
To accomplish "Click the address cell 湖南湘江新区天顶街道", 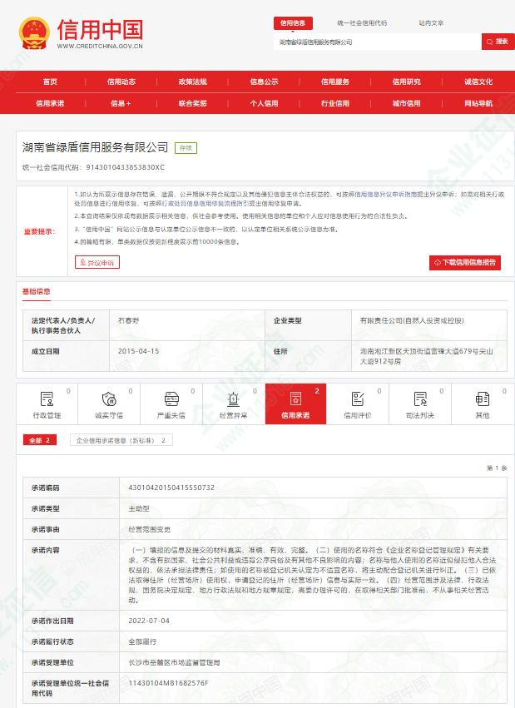I will (427, 356).
